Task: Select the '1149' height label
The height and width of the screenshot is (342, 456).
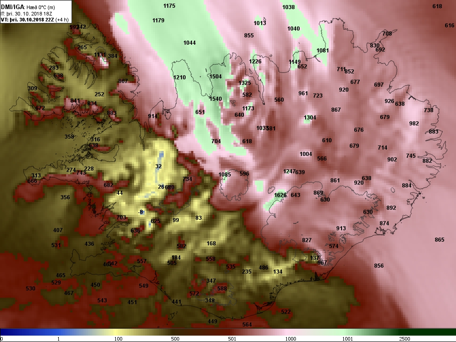Action: (295, 62)
